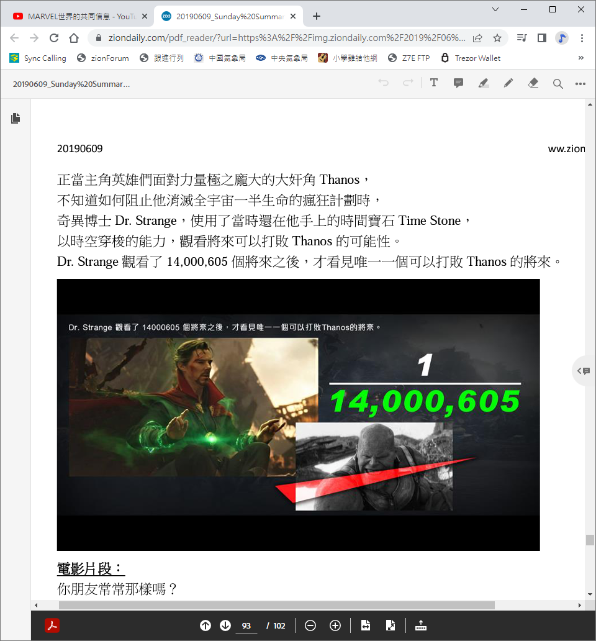Fit PDF to page width

(x=366, y=625)
